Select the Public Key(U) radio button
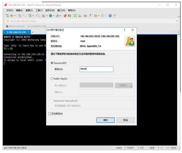Screen dimensions: 182x153 52,79
